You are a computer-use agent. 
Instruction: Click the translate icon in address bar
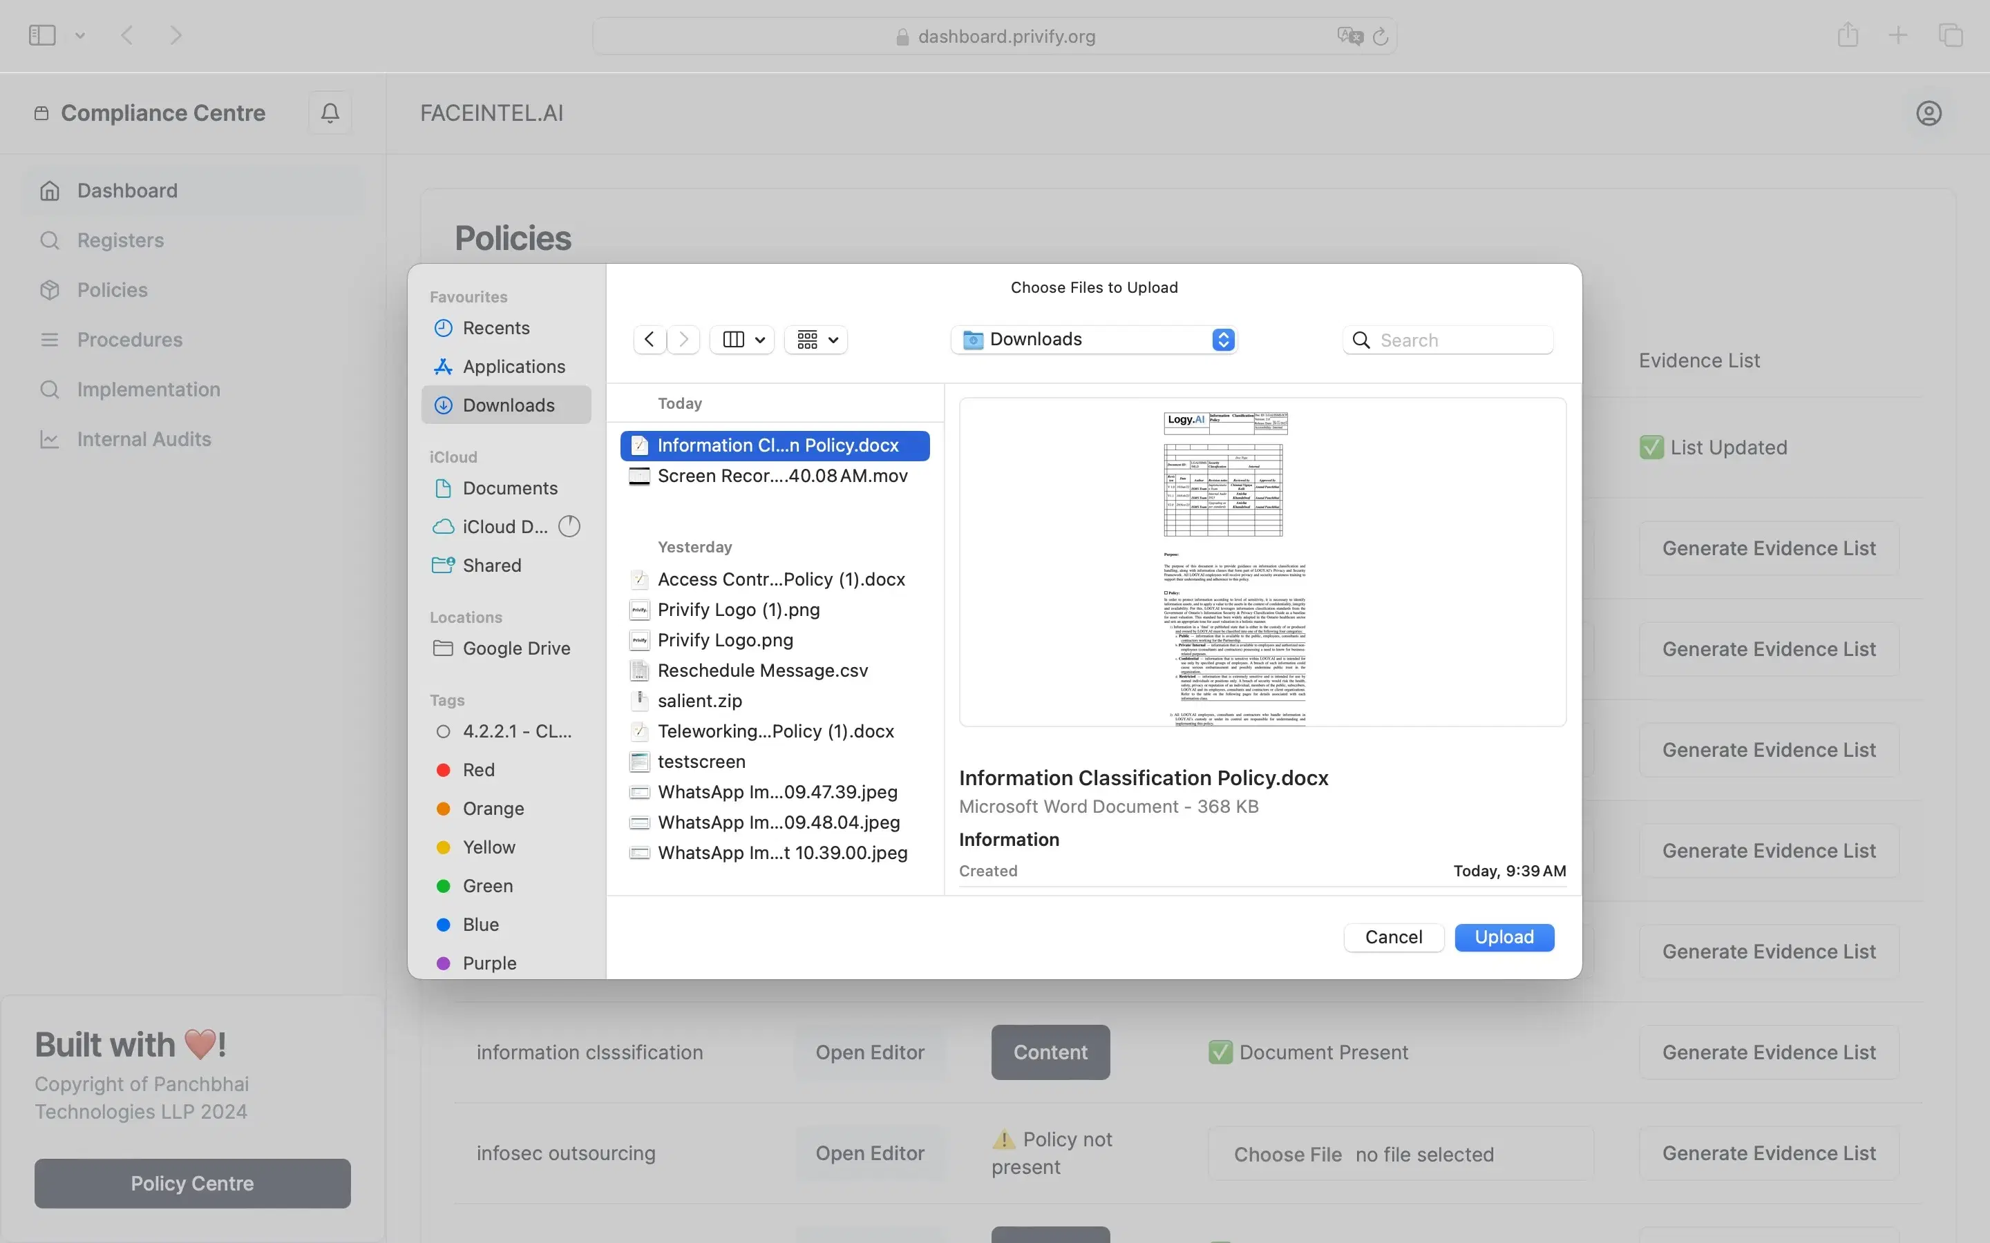1349,36
